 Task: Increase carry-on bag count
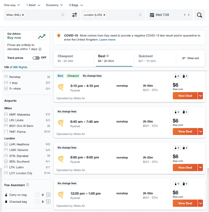(48, 195)
